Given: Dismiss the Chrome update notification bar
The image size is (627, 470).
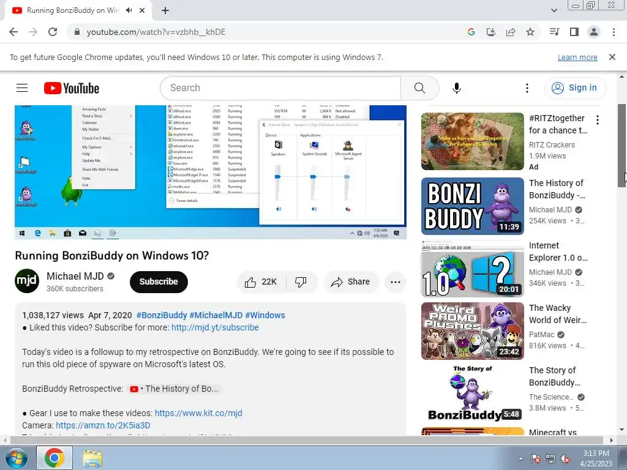Looking at the screenshot, I should [x=612, y=57].
